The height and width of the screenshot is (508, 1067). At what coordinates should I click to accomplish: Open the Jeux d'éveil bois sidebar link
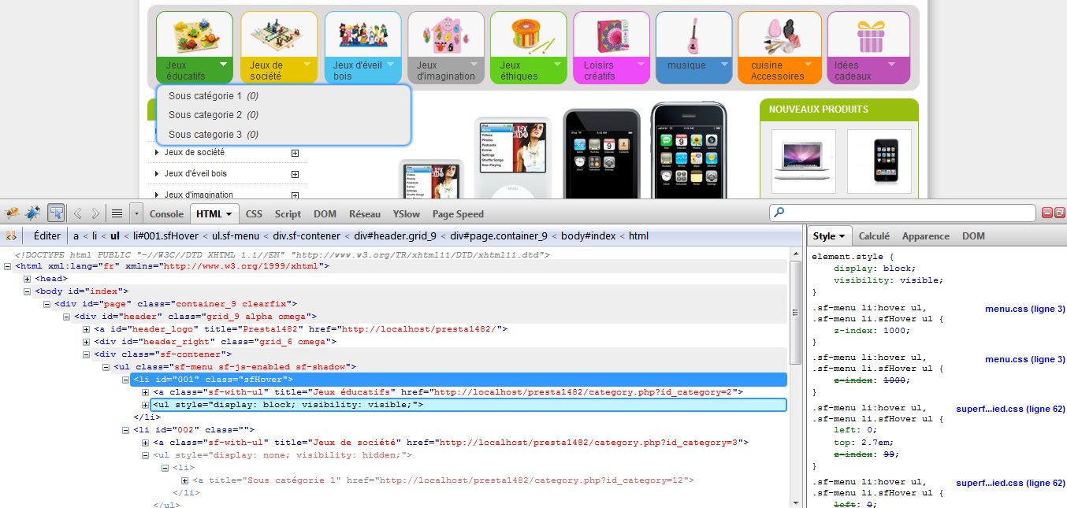click(x=195, y=173)
